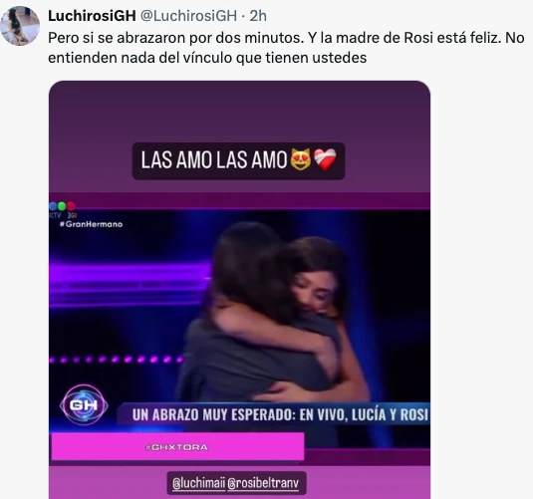This screenshot has width=533, height=499.
Task: Open the LuchirosiGH profile avatar
Action: point(20,26)
